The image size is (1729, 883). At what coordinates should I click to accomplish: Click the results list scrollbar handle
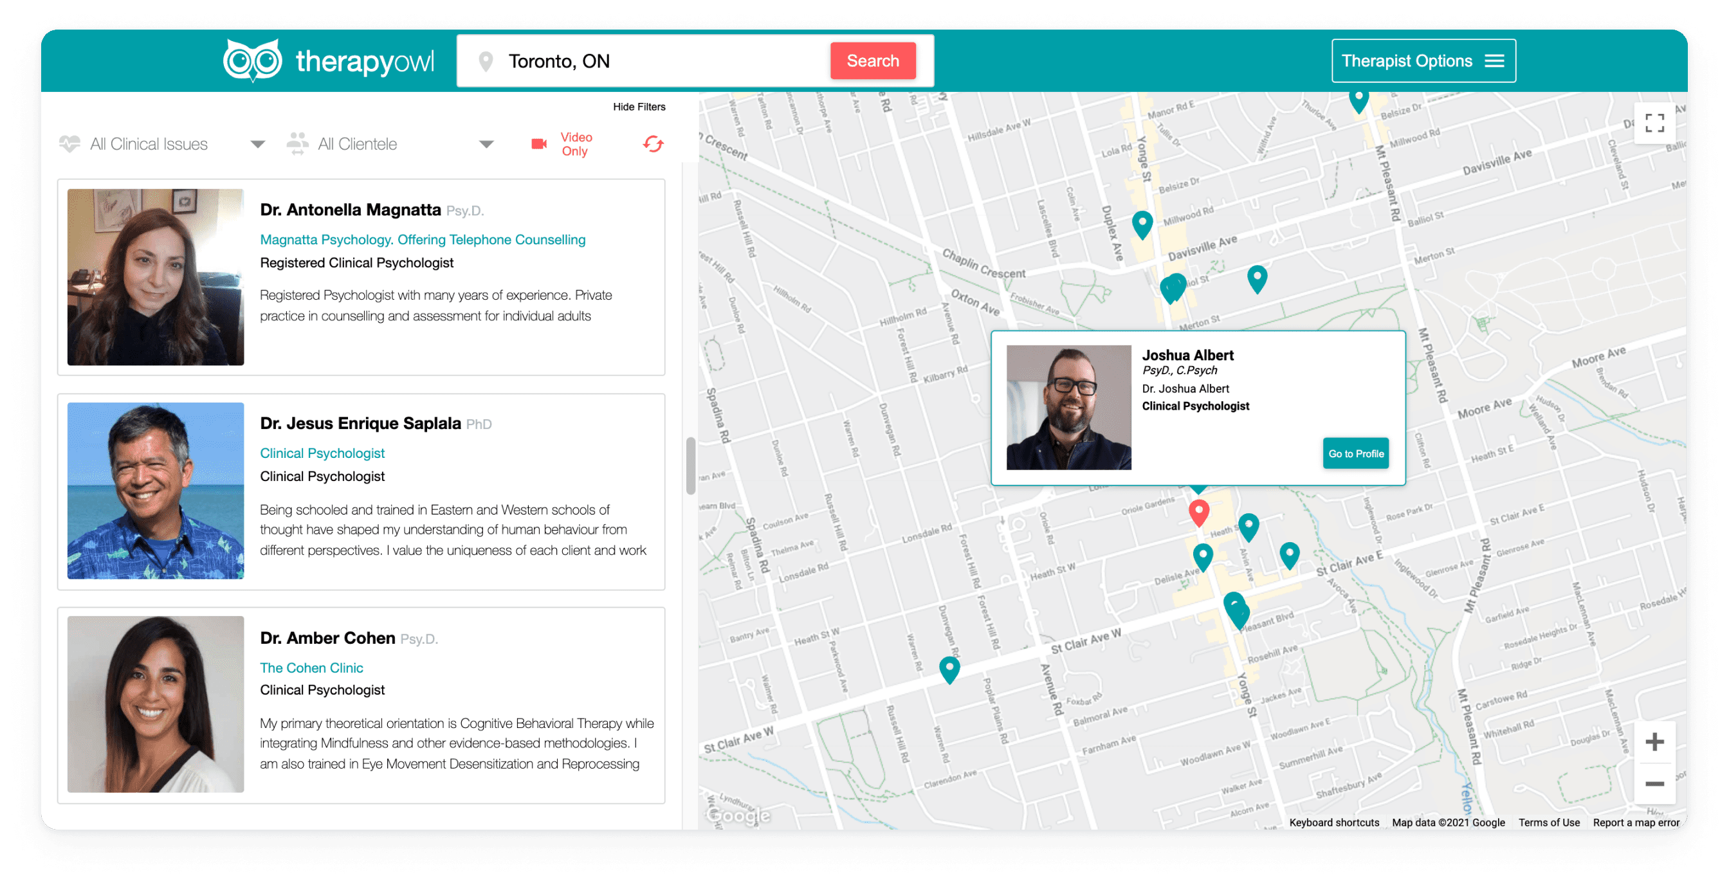click(x=690, y=466)
